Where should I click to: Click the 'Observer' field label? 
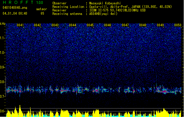(59, 3)
